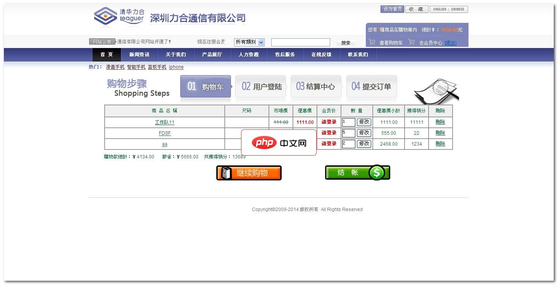Open the 工作队11 product link
The width and height of the screenshot is (558, 285).
[x=165, y=122]
